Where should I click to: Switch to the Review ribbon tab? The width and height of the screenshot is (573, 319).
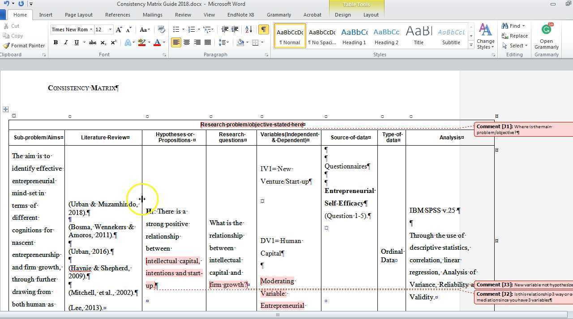[x=183, y=15]
